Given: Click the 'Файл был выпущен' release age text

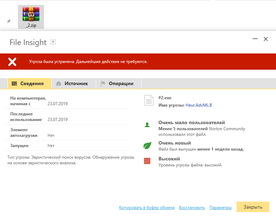Looking at the screenshot, I should click(201, 149).
